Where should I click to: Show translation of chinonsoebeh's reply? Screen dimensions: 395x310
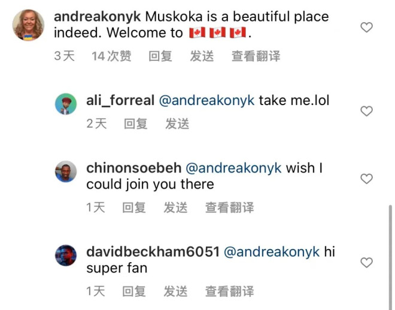[x=229, y=207]
